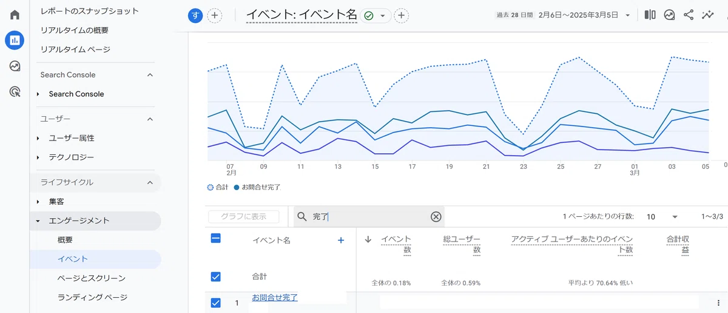Open the date range dropdown arrow
The width and height of the screenshot is (728, 313).
tap(627, 15)
